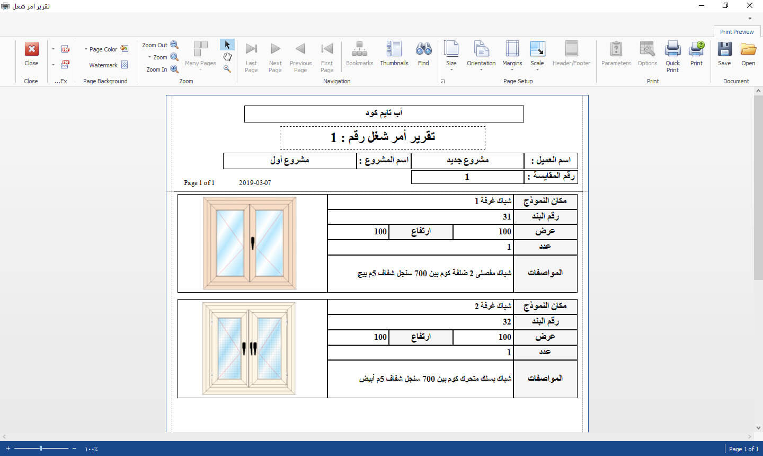The width and height of the screenshot is (763, 456).
Task: Click the zoom slider in status bar
Action: click(41, 449)
